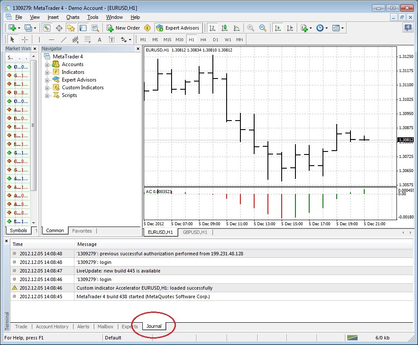Open the Strategy Tester icon
The height and width of the screenshot is (345, 418).
coord(95,27)
